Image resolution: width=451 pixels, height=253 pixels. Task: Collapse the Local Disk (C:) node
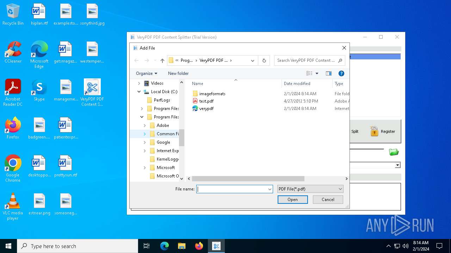139,92
